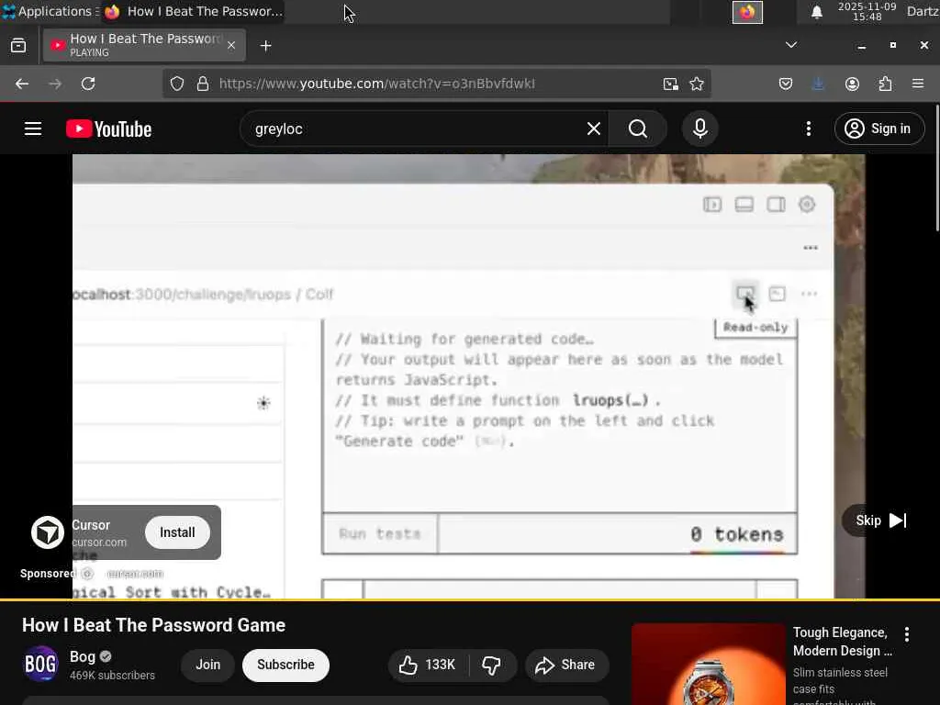Open notification bell in panel

coord(816,12)
